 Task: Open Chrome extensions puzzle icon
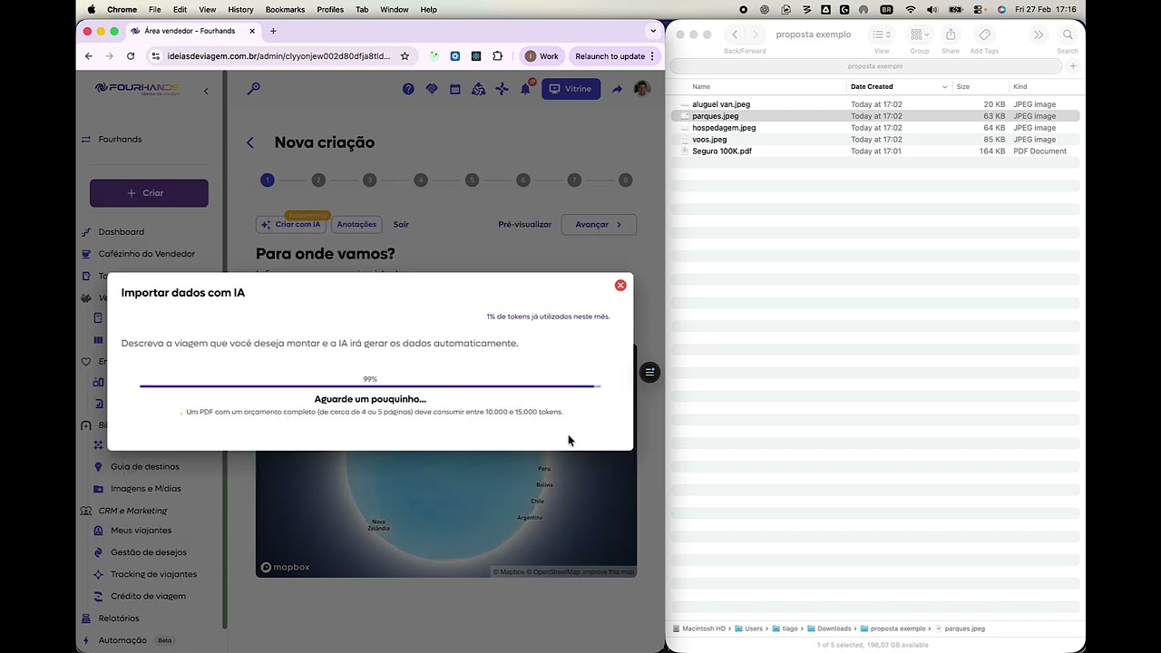pyautogui.click(x=497, y=56)
